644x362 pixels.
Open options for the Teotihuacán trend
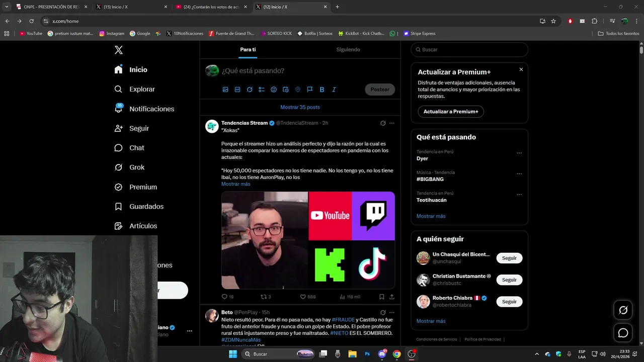519,195
